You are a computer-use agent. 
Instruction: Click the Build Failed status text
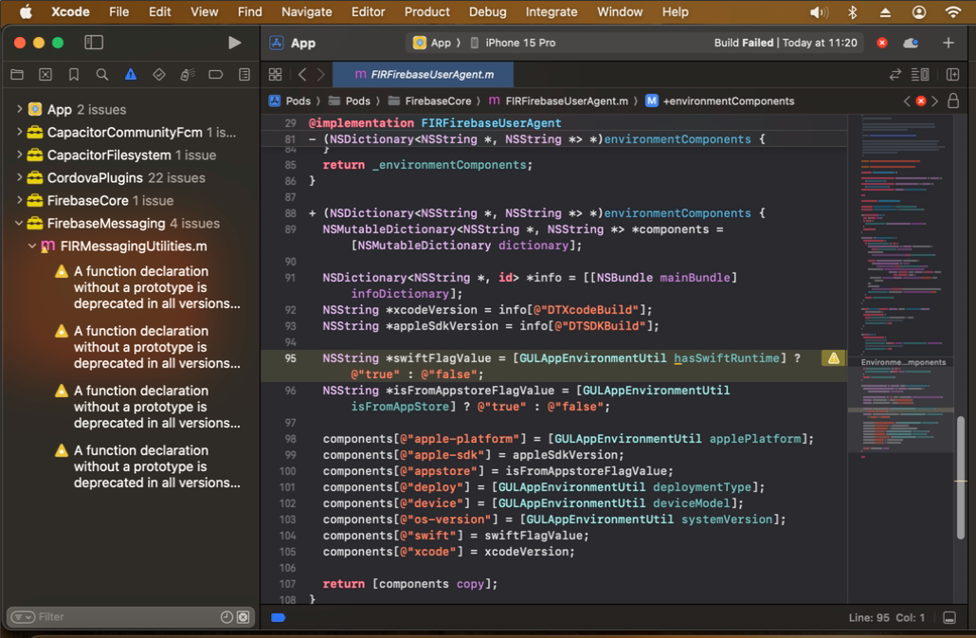(x=743, y=43)
